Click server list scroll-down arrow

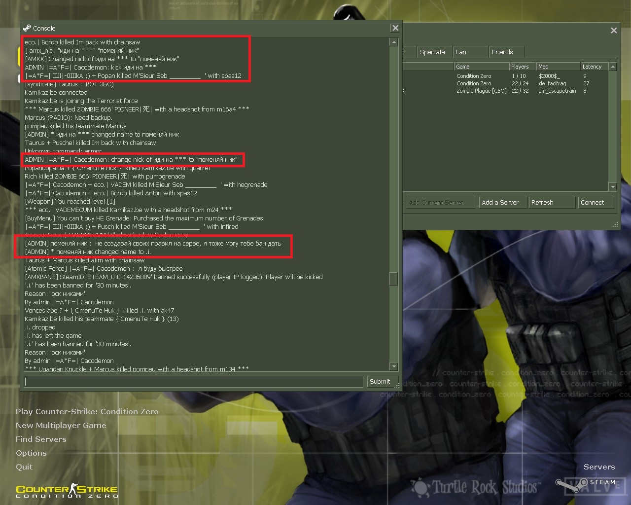[613, 187]
